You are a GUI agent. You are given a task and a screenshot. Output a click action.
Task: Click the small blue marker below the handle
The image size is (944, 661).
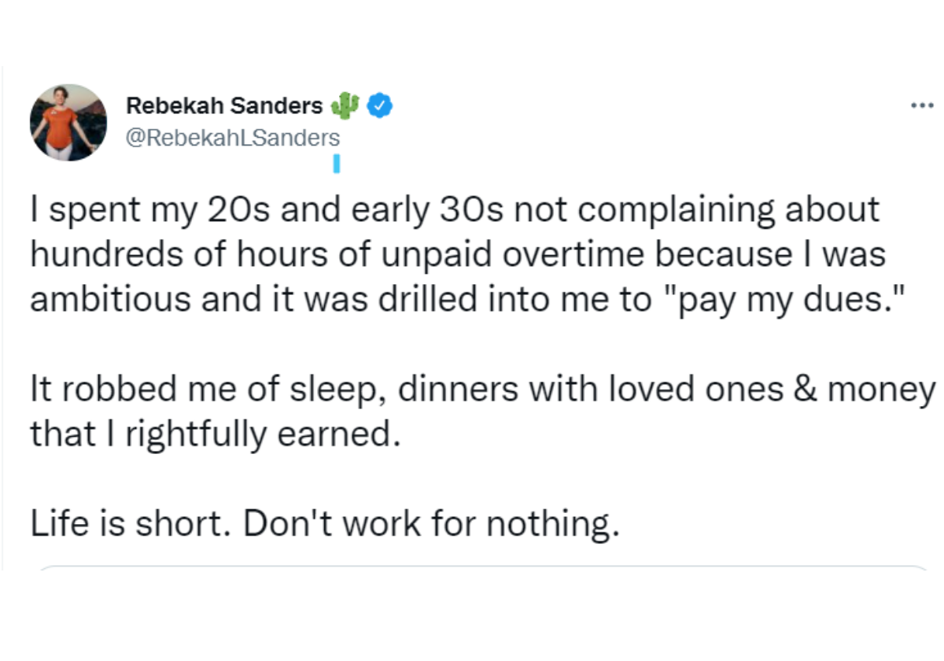coord(336,164)
